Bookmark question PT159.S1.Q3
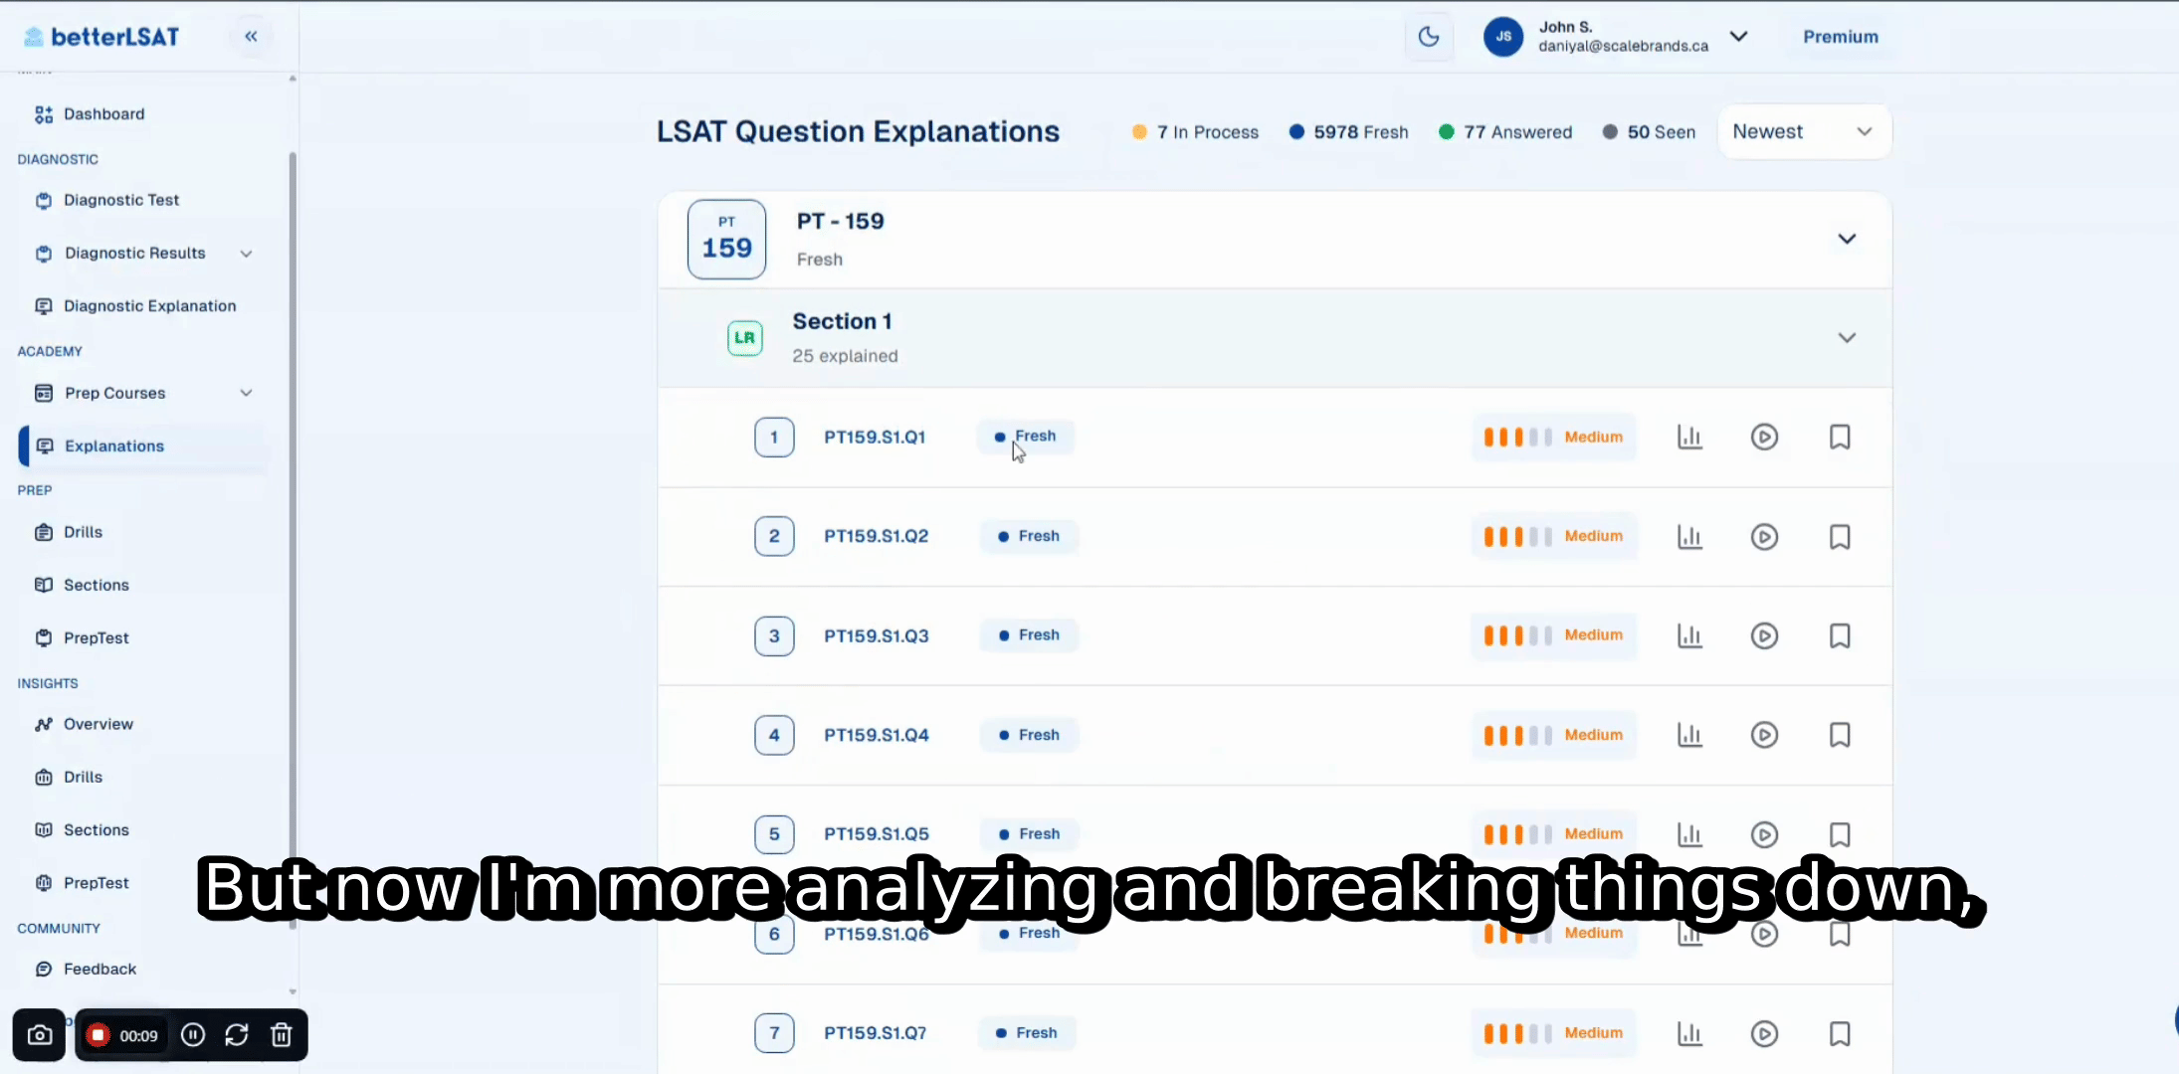Screen dimensions: 2179x1074 [1840, 635]
